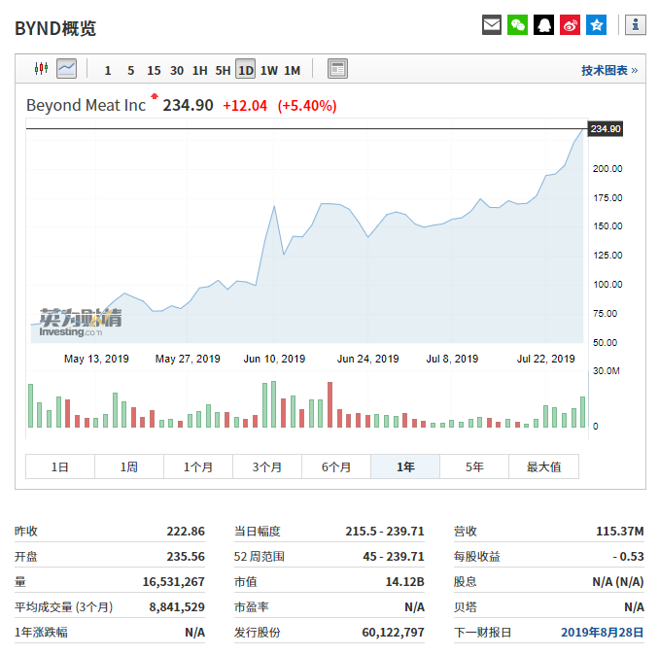Click the 1年涨跌幅 label
This screenshot has width=659, height=655.
41,633
